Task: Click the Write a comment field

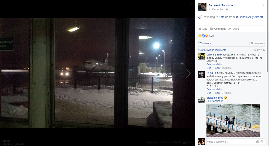Action: click(x=231, y=142)
